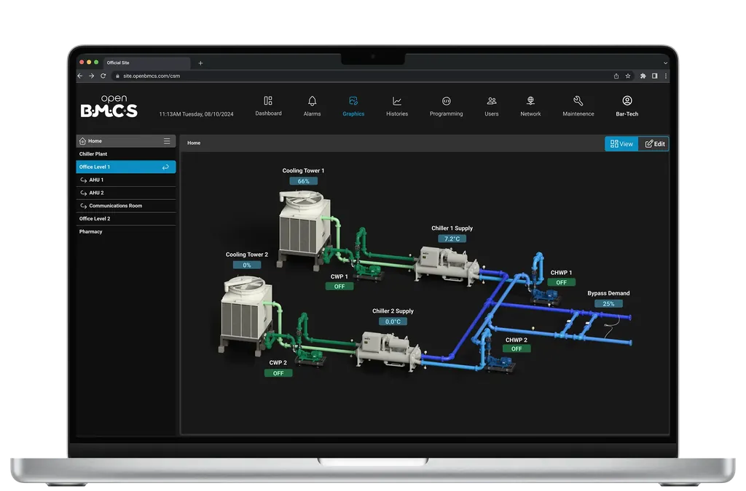Toggle the browser side panel icon
Viewport: 746px width, 491px height.
click(x=655, y=76)
